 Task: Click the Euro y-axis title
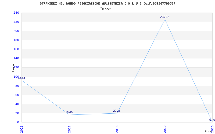(x=13, y=68)
